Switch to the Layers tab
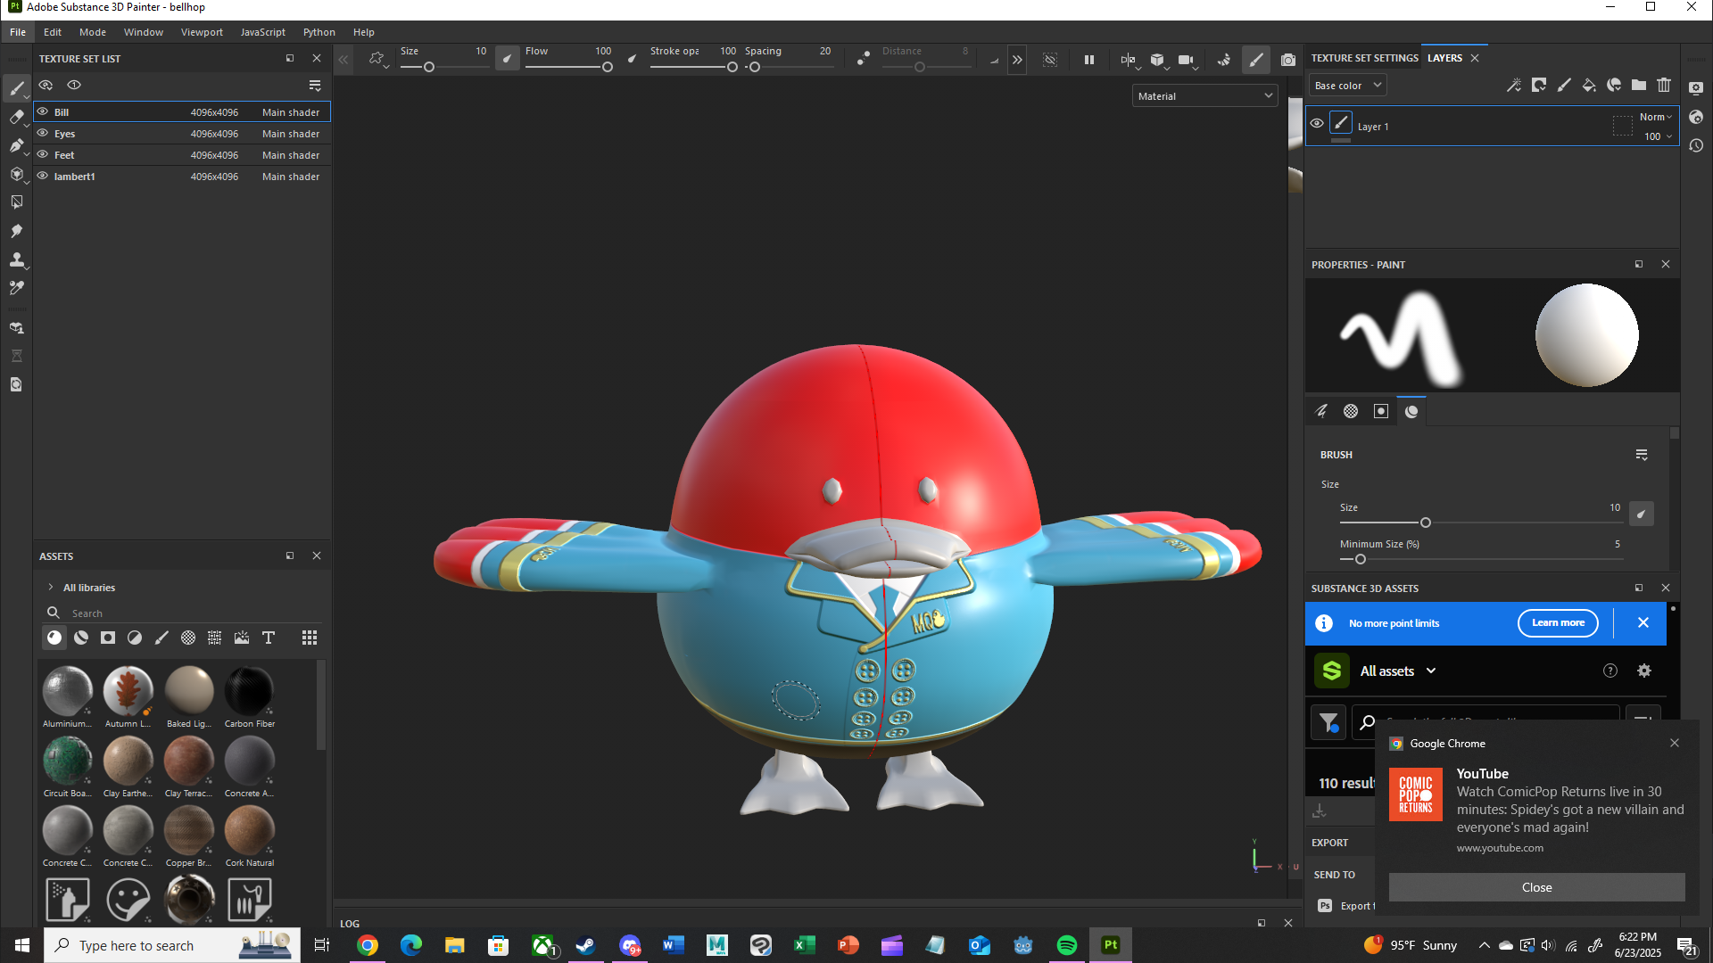Image resolution: width=1713 pixels, height=963 pixels. [x=1444, y=58]
